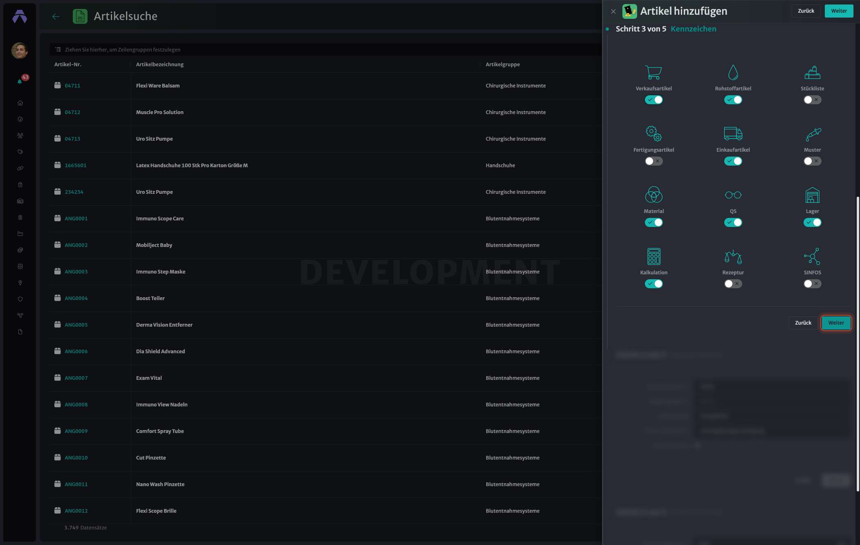
Task: Turn on the Fertigungsartikel switch
Action: (653, 161)
